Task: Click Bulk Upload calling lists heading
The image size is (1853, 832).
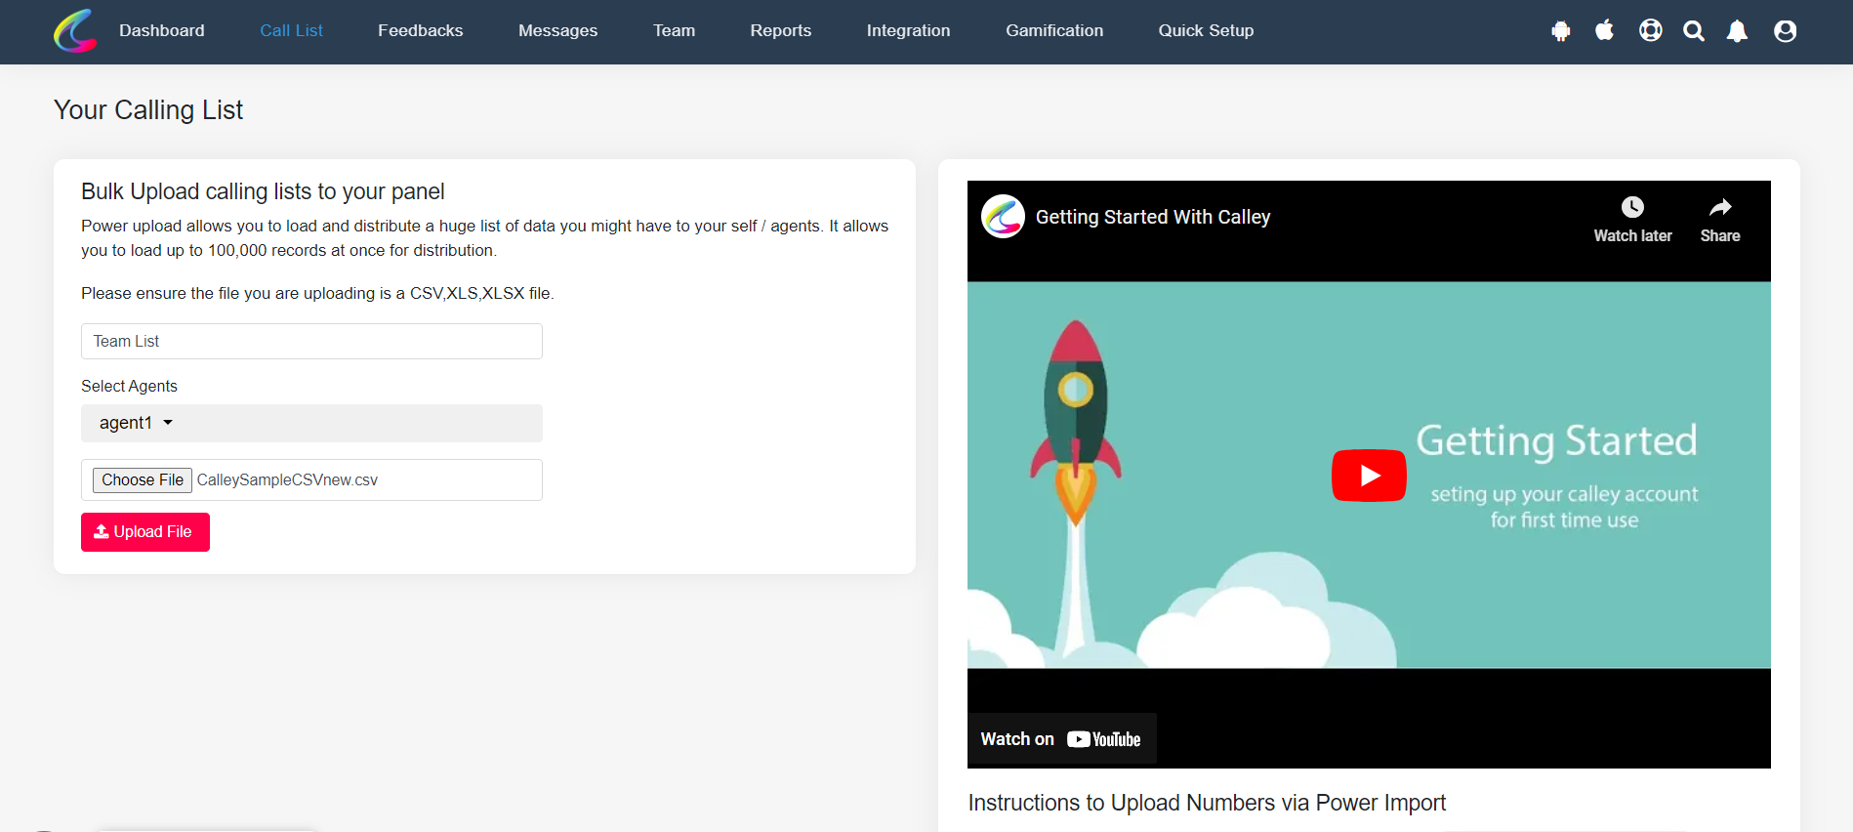Action: click(x=263, y=191)
